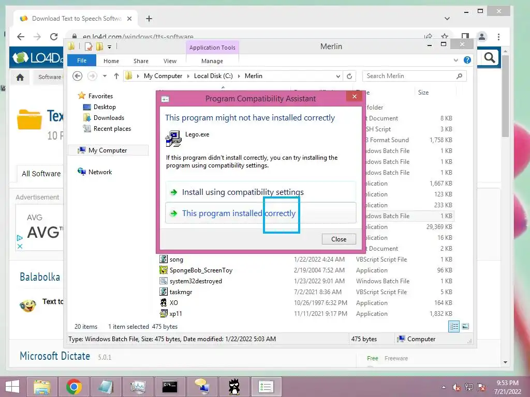
Task: Click the magnifier icon in Search Merlin box
Action: 459,76
